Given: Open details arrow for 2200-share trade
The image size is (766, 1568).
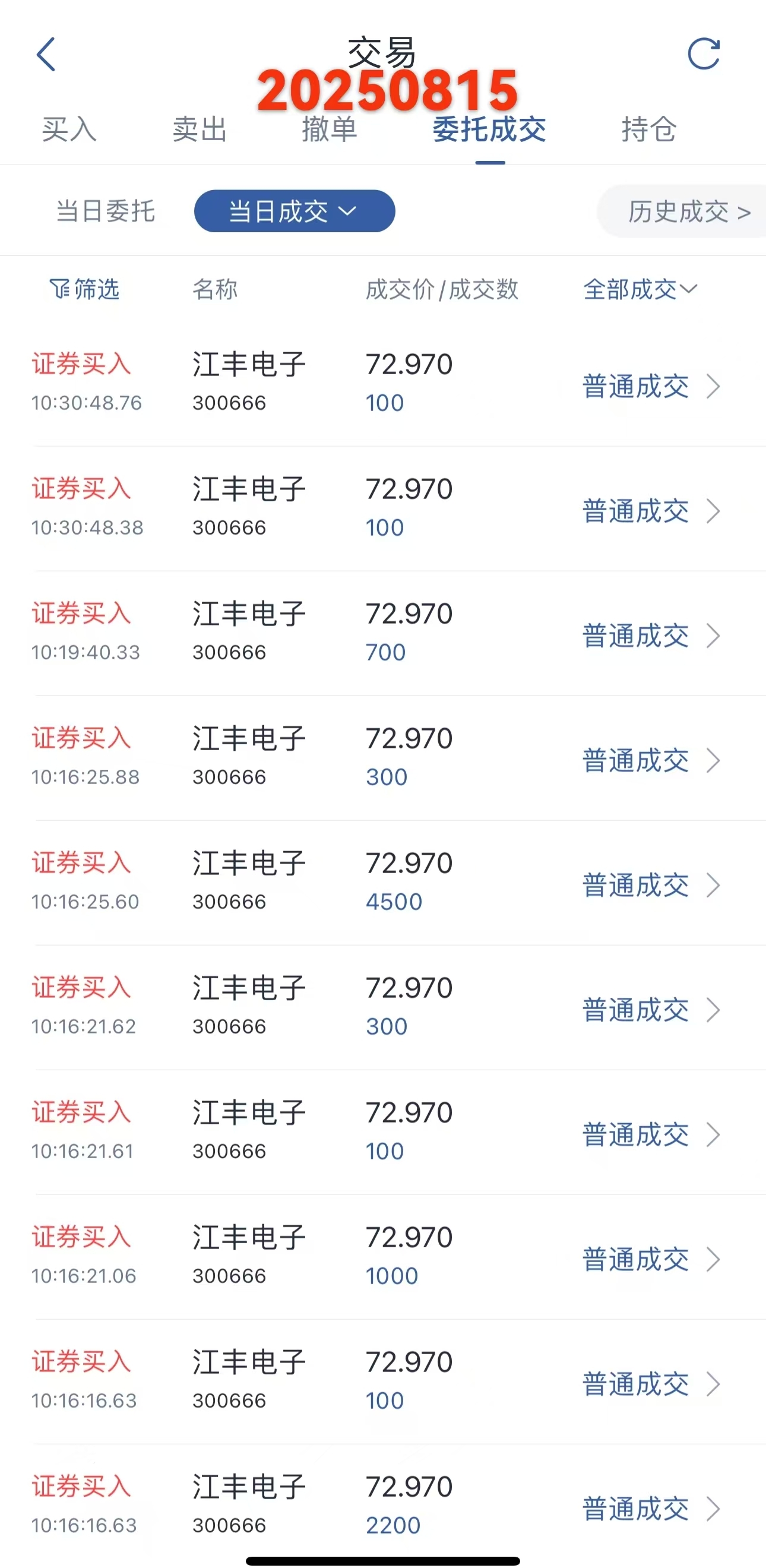Looking at the screenshot, I should click(713, 1509).
